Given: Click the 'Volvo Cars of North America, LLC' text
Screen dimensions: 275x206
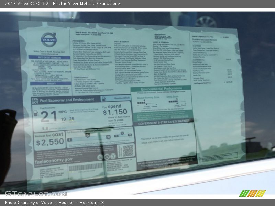Looking at the screenshot, I should [49, 52].
